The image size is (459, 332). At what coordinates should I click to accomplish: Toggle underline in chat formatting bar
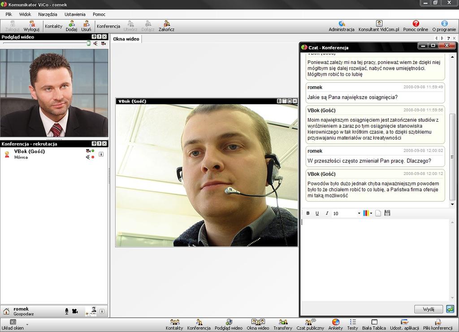tap(317, 213)
